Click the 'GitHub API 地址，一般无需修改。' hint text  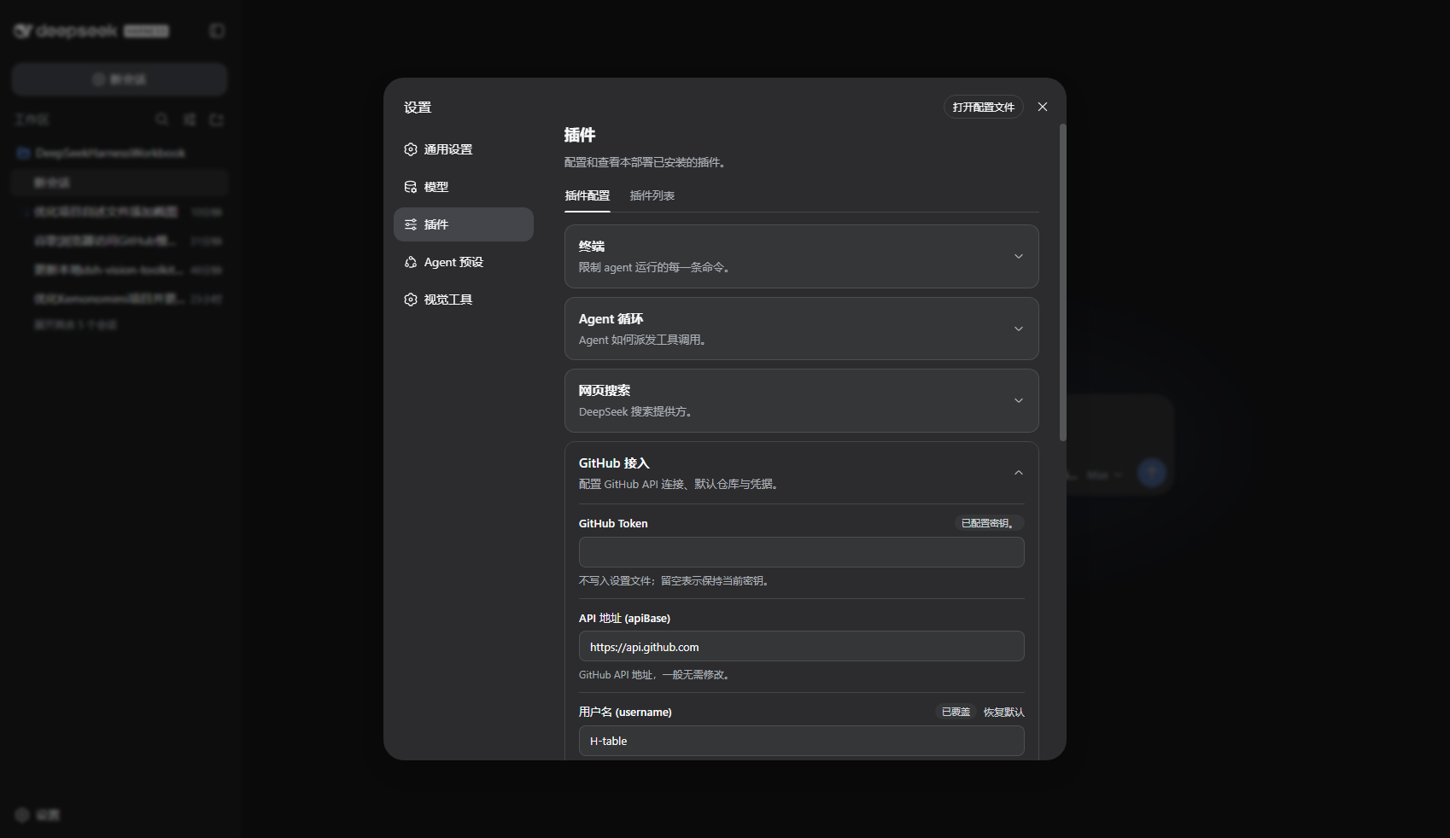pyautogui.click(x=657, y=675)
